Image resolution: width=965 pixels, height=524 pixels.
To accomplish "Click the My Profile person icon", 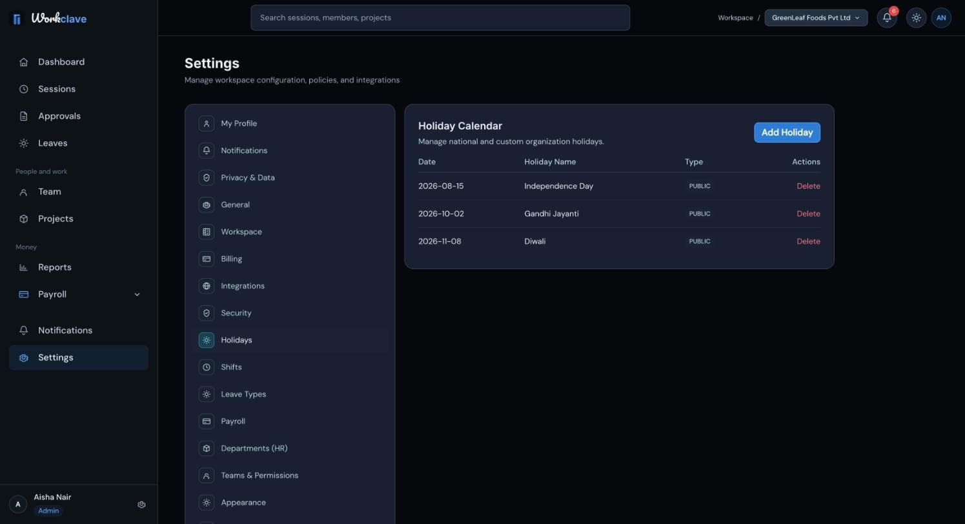I will (x=207, y=123).
